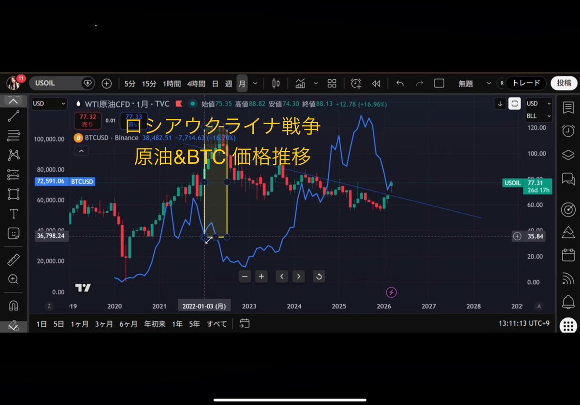The height and width of the screenshot is (405, 580).
Task: Open the BLL unit dropdown
Action: (538, 116)
